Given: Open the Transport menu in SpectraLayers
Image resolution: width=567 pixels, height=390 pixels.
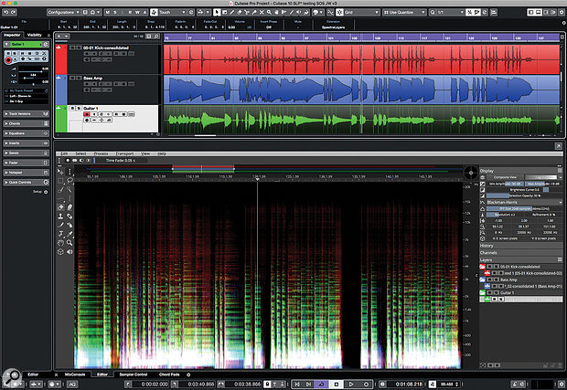Looking at the screenshot, I should pos(124,153).
